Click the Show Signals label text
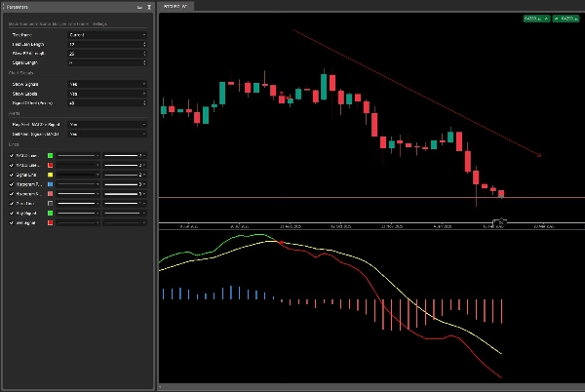The height and width of the screenshot is (392, 585). click(25, 84)
